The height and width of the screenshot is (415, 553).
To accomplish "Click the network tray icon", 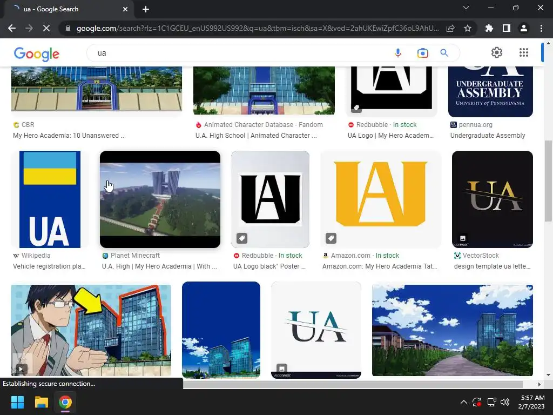I will 491,402.
